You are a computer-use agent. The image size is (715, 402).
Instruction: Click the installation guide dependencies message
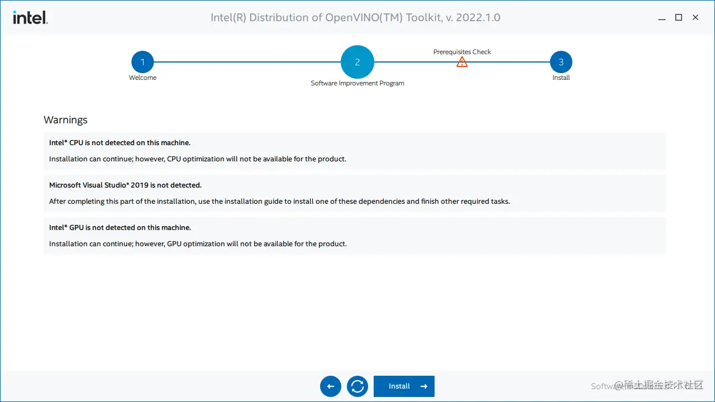click(x=279, y=202)
